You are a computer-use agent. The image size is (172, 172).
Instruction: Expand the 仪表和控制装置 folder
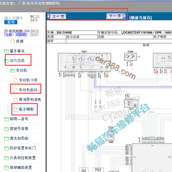[x=23, y=158]
